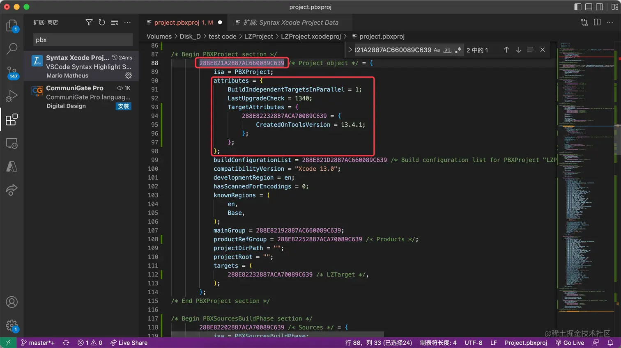
Task: Open remote window indicator in status bar
Action: 8,343
